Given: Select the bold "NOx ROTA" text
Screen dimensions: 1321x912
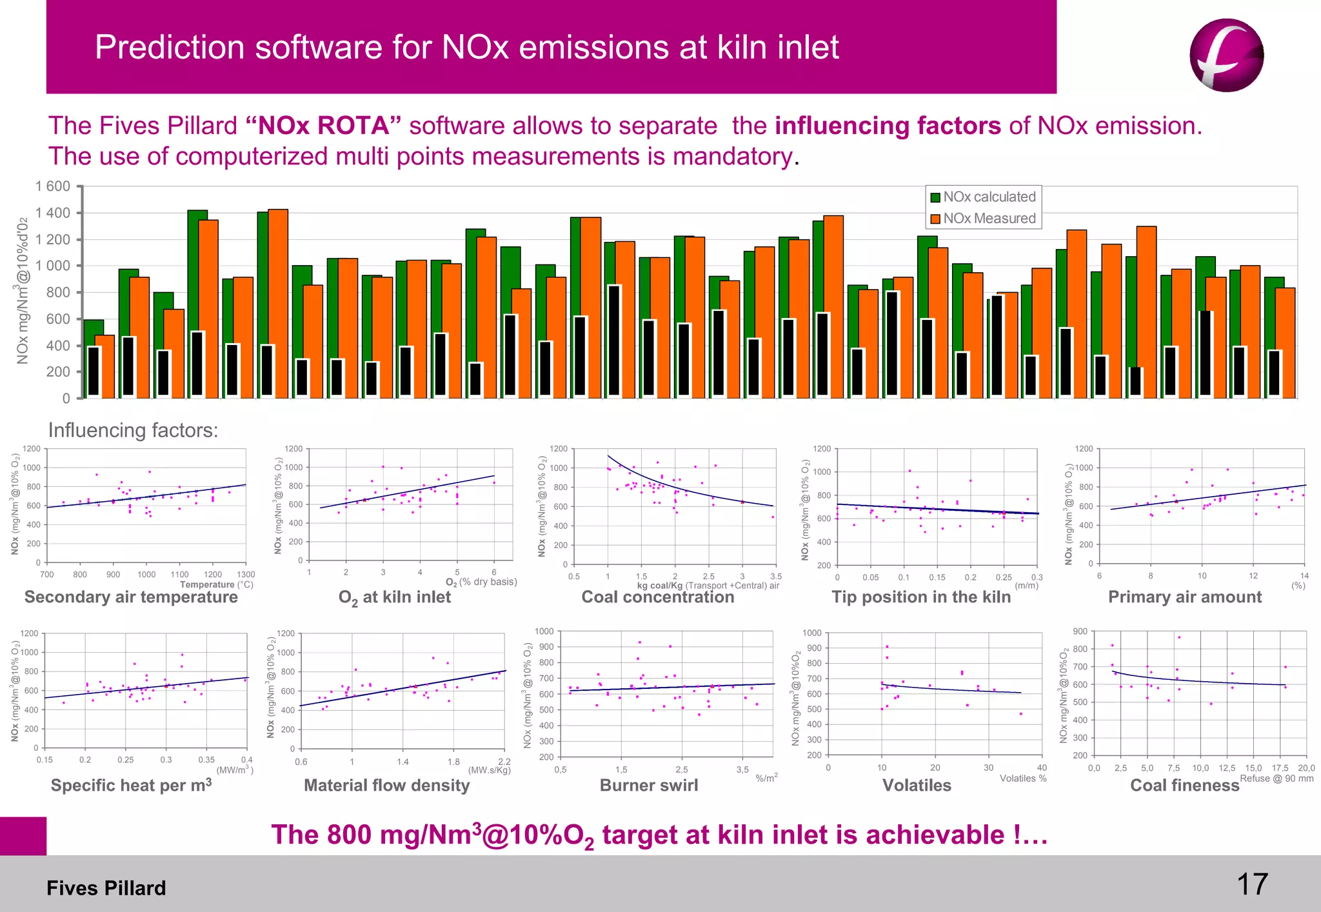Looking at the screenshot, I should 324,126.
